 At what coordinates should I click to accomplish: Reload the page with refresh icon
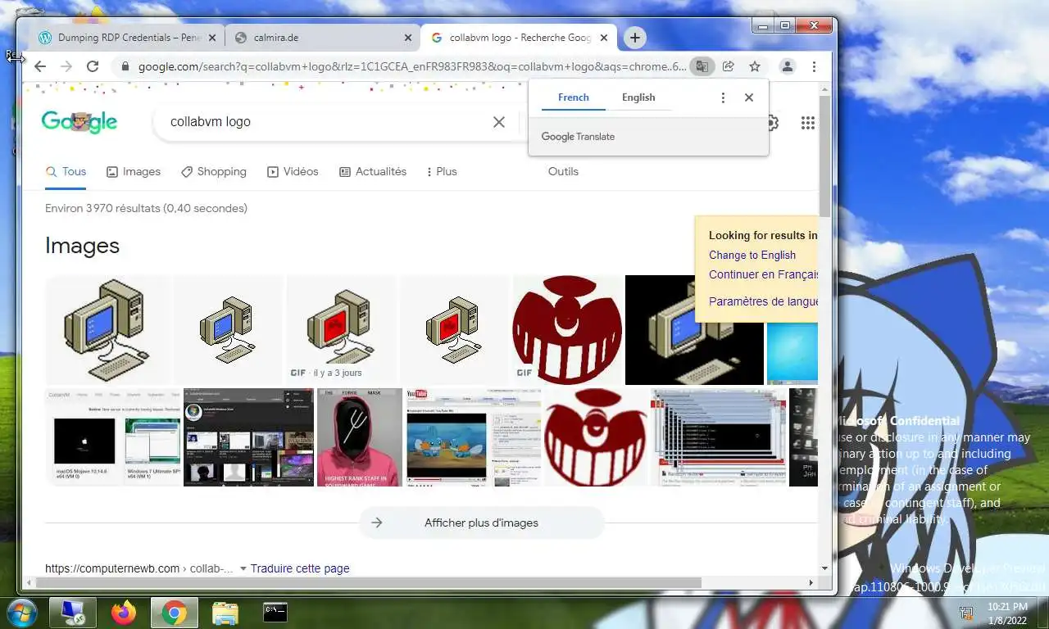point(93,66)
